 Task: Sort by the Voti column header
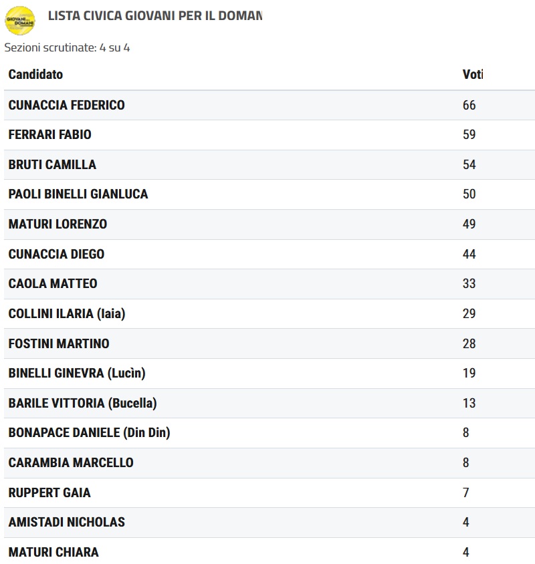tap(472, 74)
